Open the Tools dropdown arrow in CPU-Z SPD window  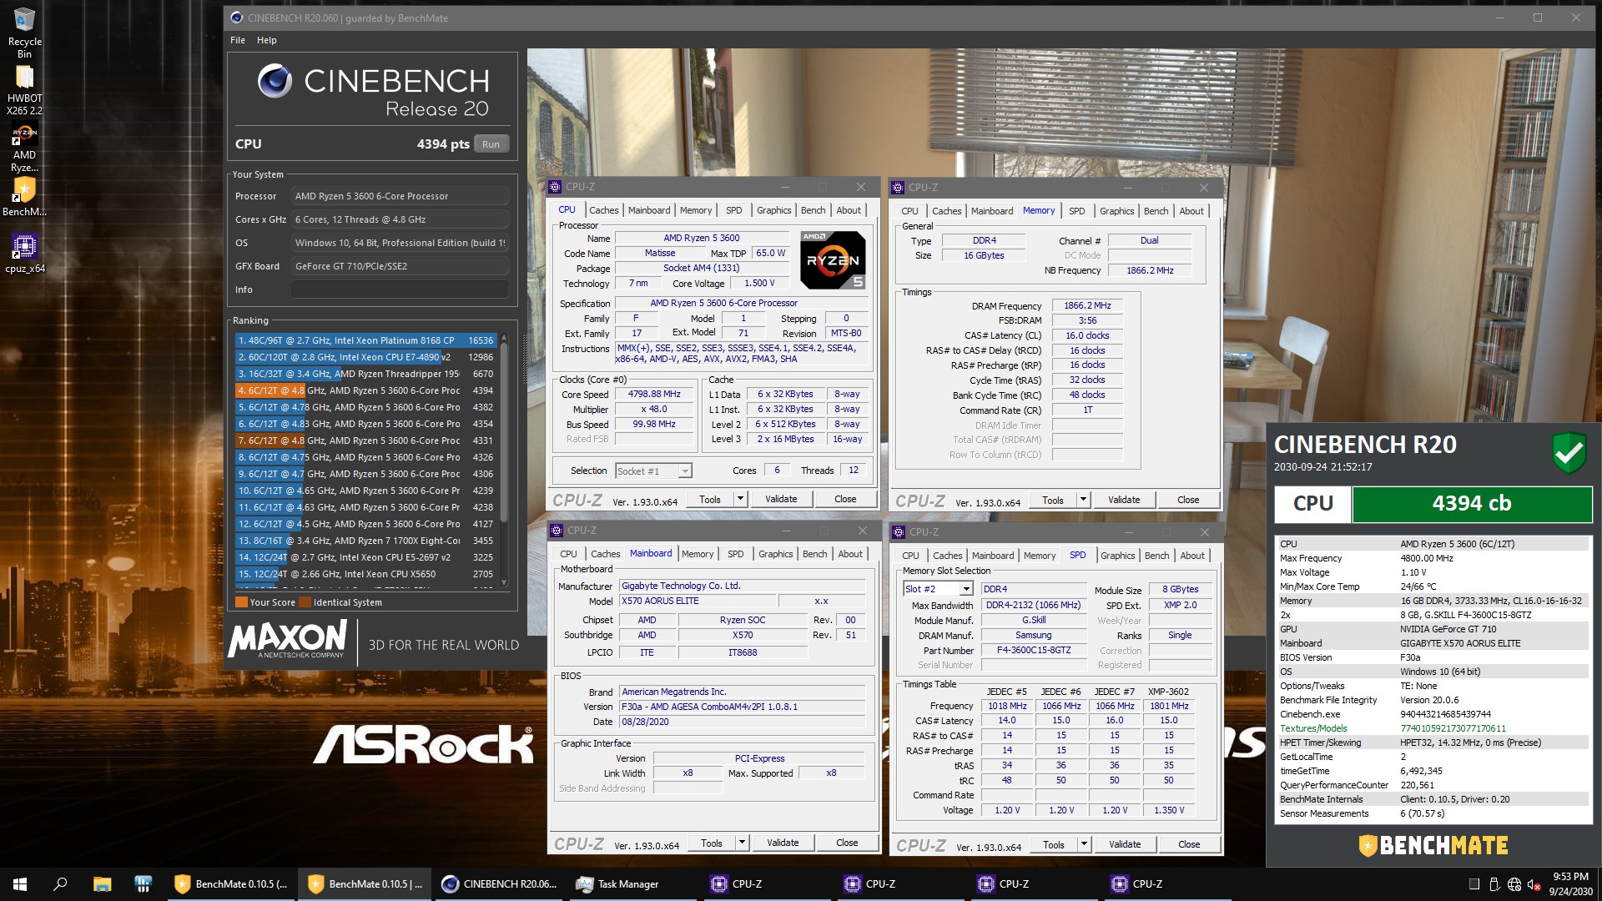pyautogui.click(x=1084, y=844)
